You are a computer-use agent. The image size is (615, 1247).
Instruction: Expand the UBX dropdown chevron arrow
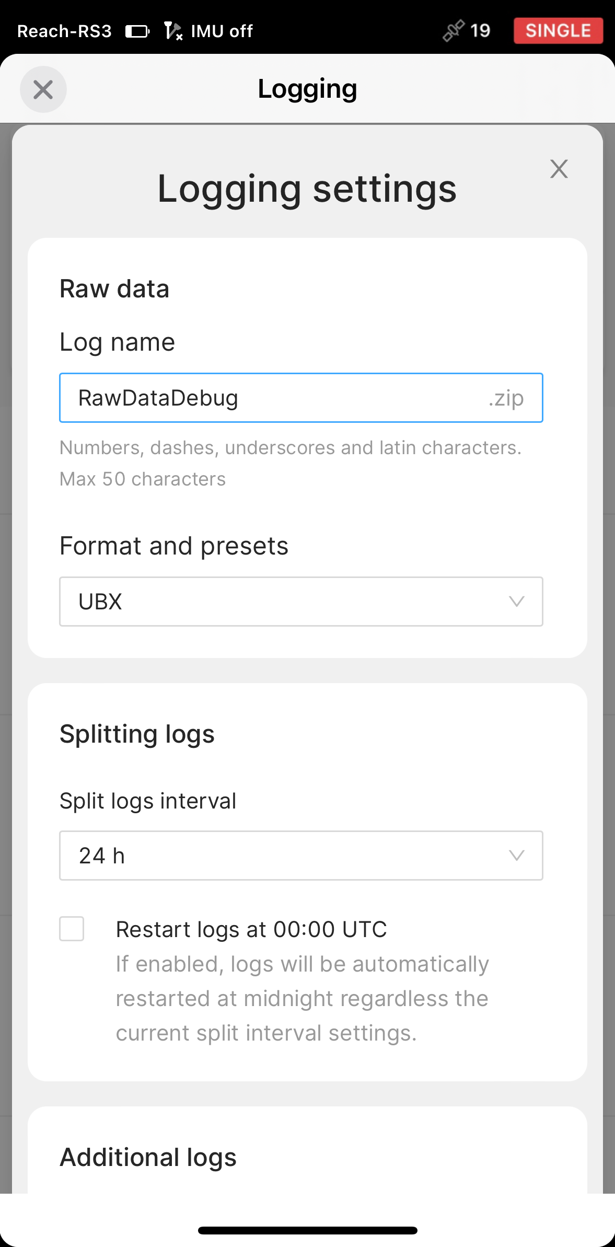point(516,602)
